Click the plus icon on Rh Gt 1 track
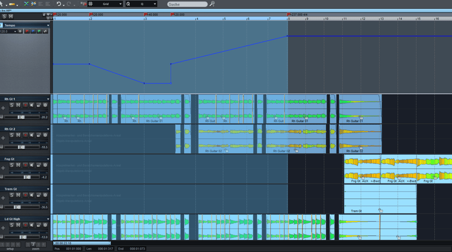452x252 pixels. pyautogui.click(x=3, y=108)
